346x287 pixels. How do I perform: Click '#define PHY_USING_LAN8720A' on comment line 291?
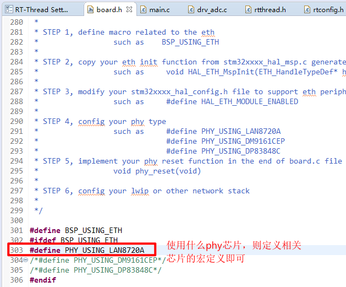click(223, 132)
